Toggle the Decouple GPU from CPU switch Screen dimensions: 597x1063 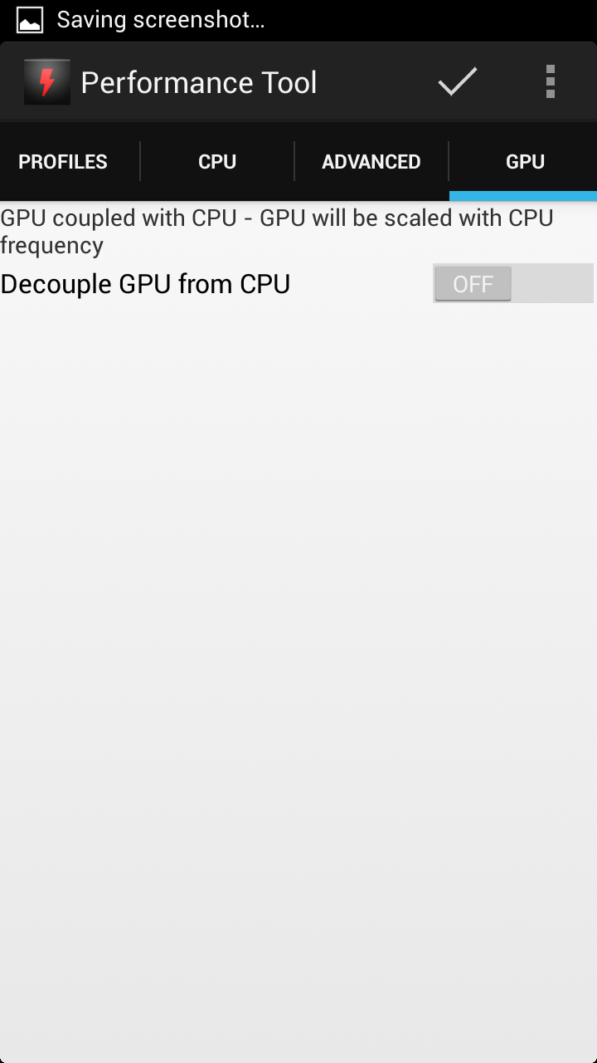pyautogui.click(x=512, y=284)
